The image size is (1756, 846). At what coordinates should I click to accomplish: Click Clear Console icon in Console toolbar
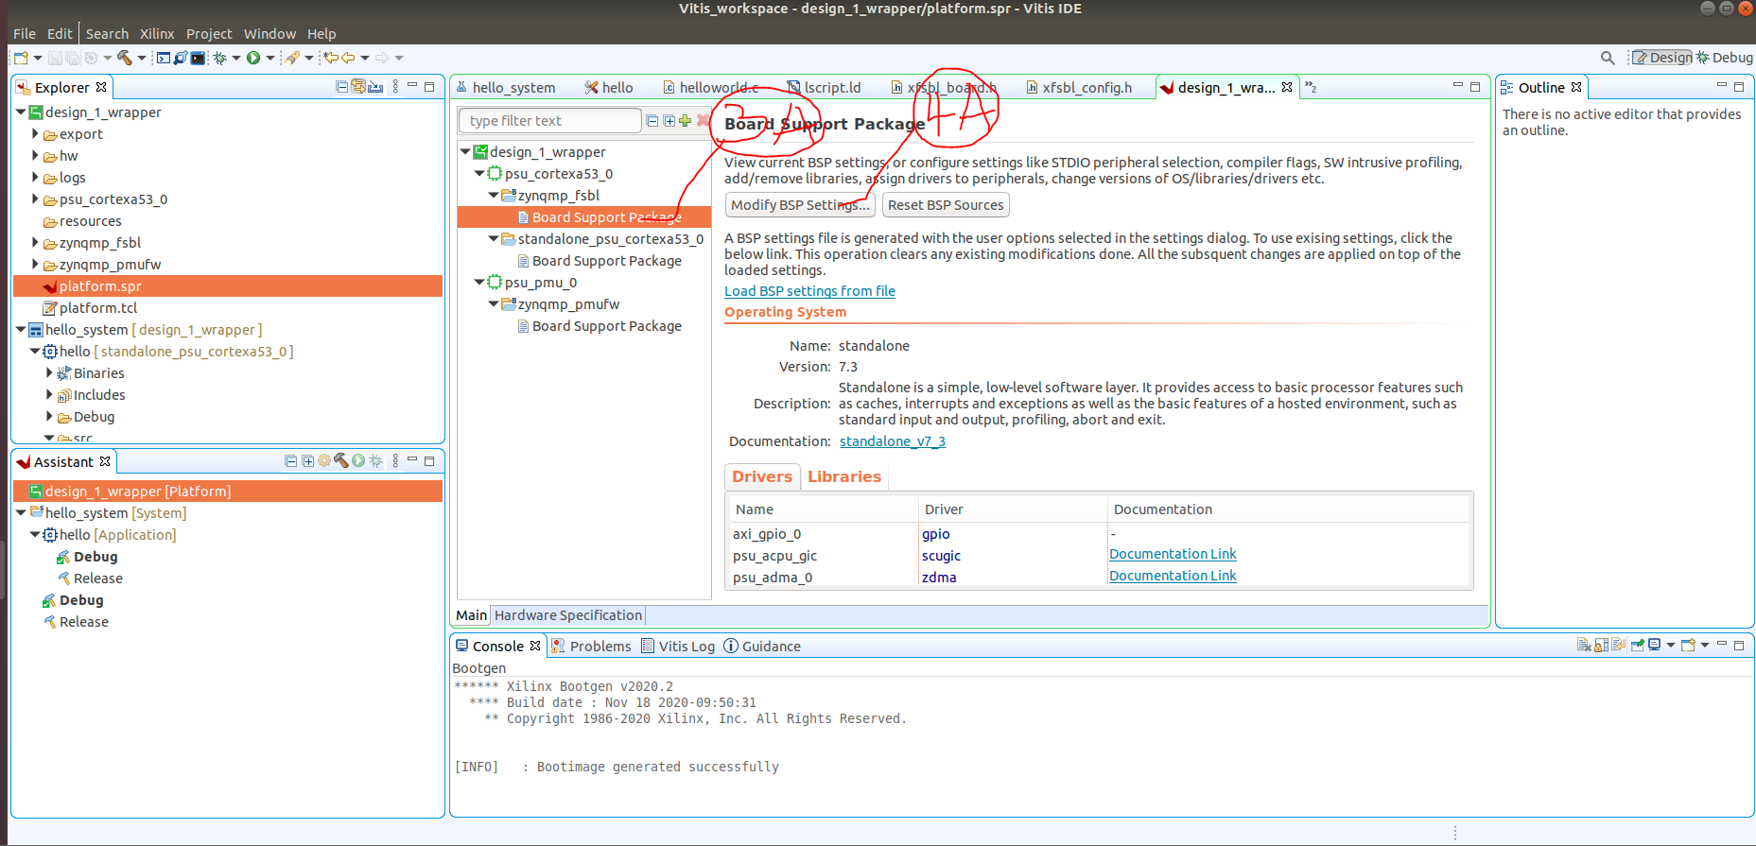(x=1584, y=646)
